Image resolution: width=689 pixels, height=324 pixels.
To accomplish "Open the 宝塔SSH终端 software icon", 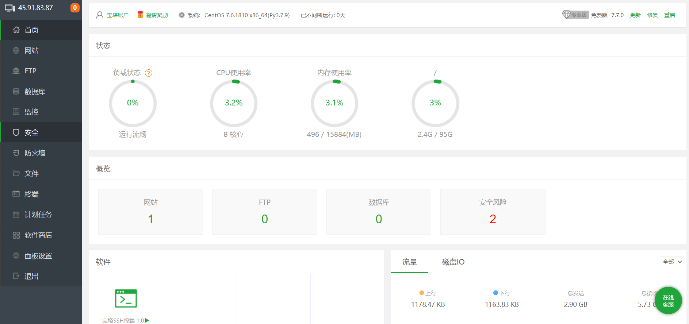I will (x=126, y=298).
